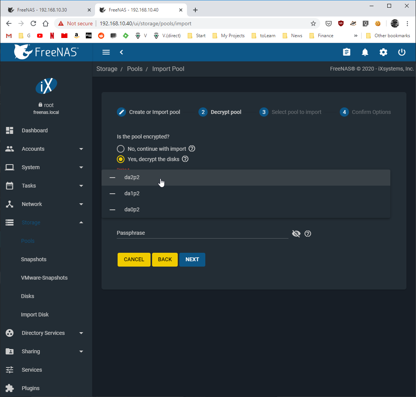
Task: Open the cookie extension icon
Action: 378,23
